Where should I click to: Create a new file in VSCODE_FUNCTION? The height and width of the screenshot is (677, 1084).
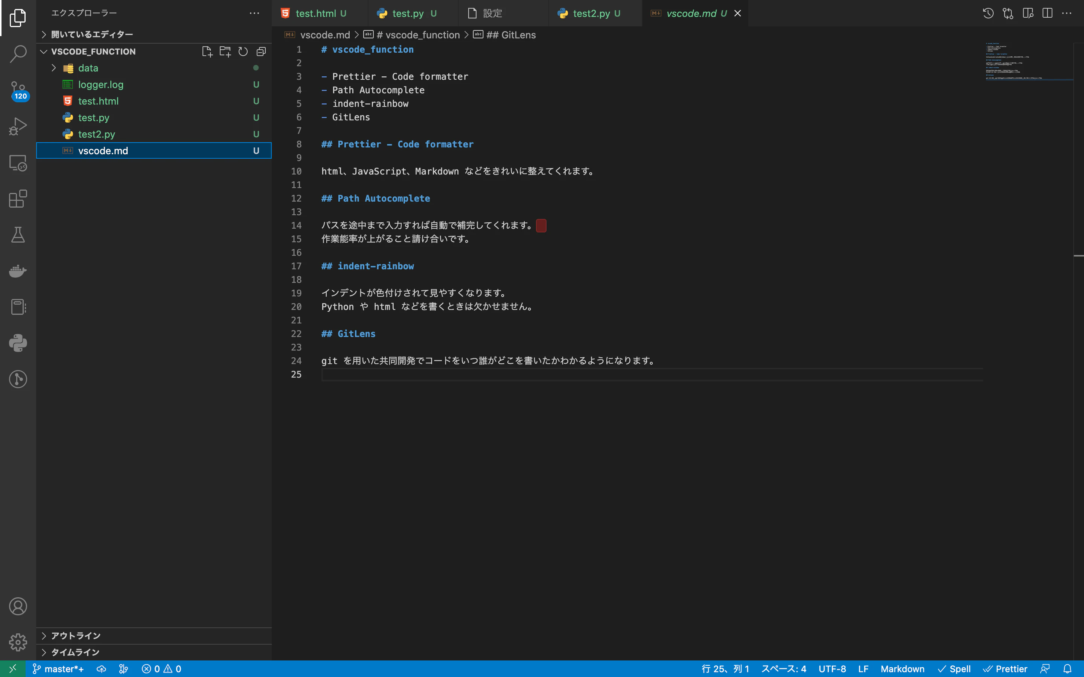207,52
